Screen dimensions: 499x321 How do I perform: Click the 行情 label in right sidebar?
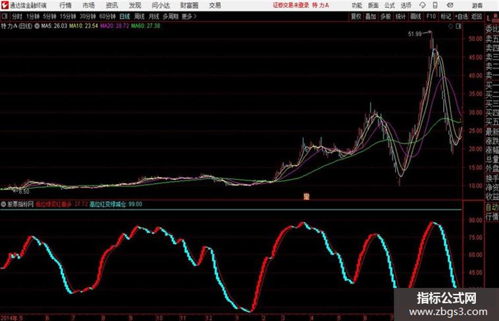click(492, 217)
